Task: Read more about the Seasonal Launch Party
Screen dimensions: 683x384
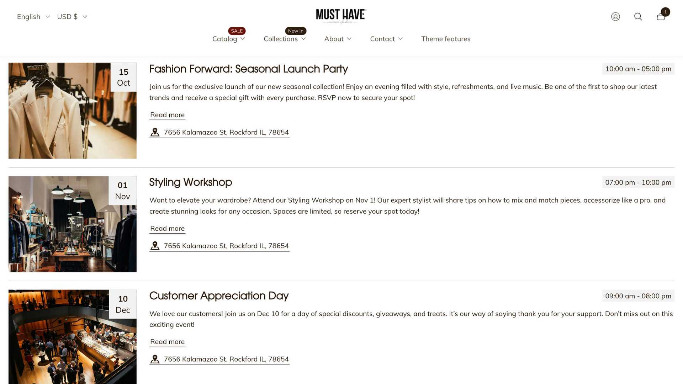Action: 167,115
